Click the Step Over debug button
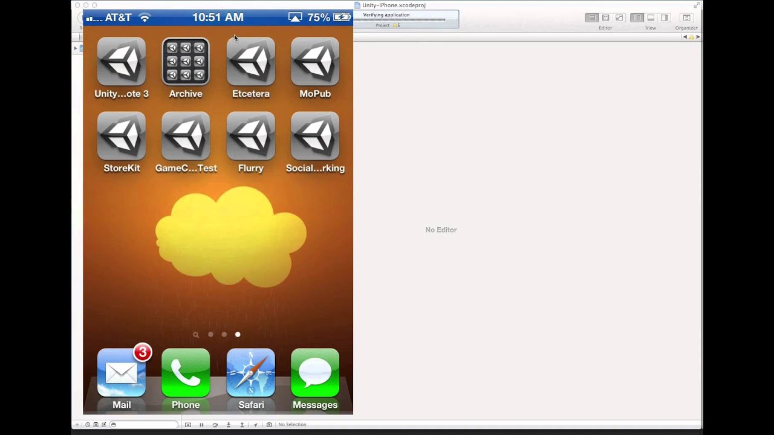 pyautogui.click(x=215, y=425)
